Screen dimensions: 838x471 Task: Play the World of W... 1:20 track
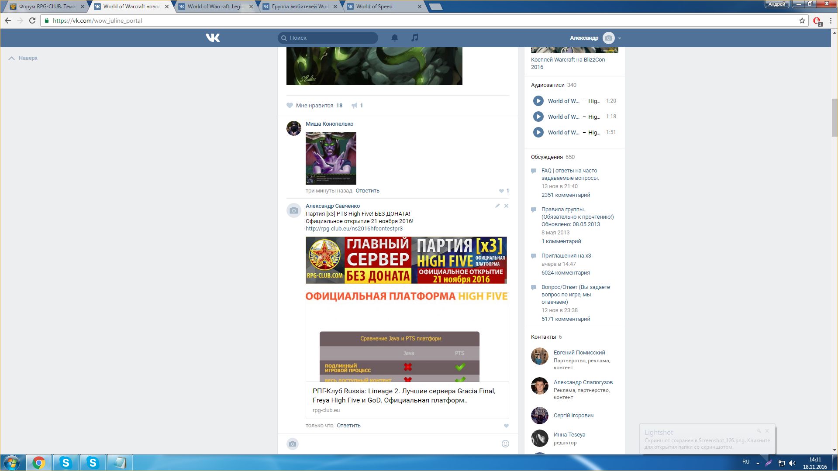(x=538, y=101)
